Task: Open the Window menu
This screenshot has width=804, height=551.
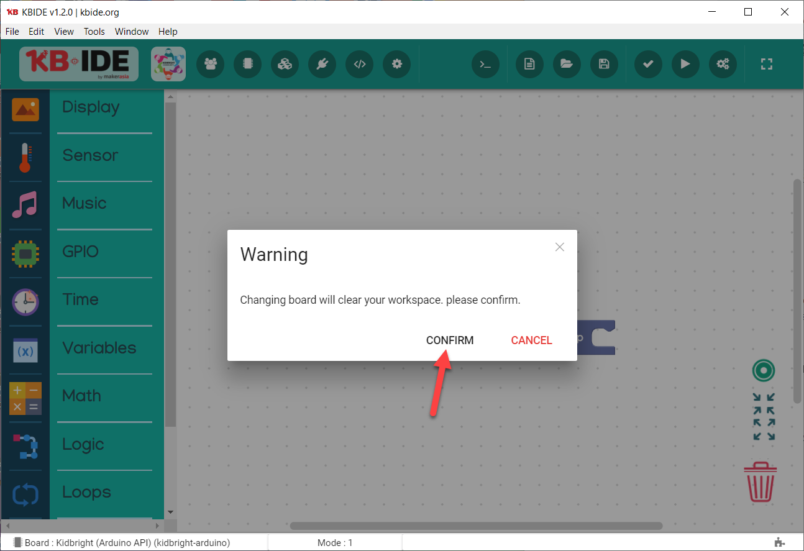Action: 132,32
